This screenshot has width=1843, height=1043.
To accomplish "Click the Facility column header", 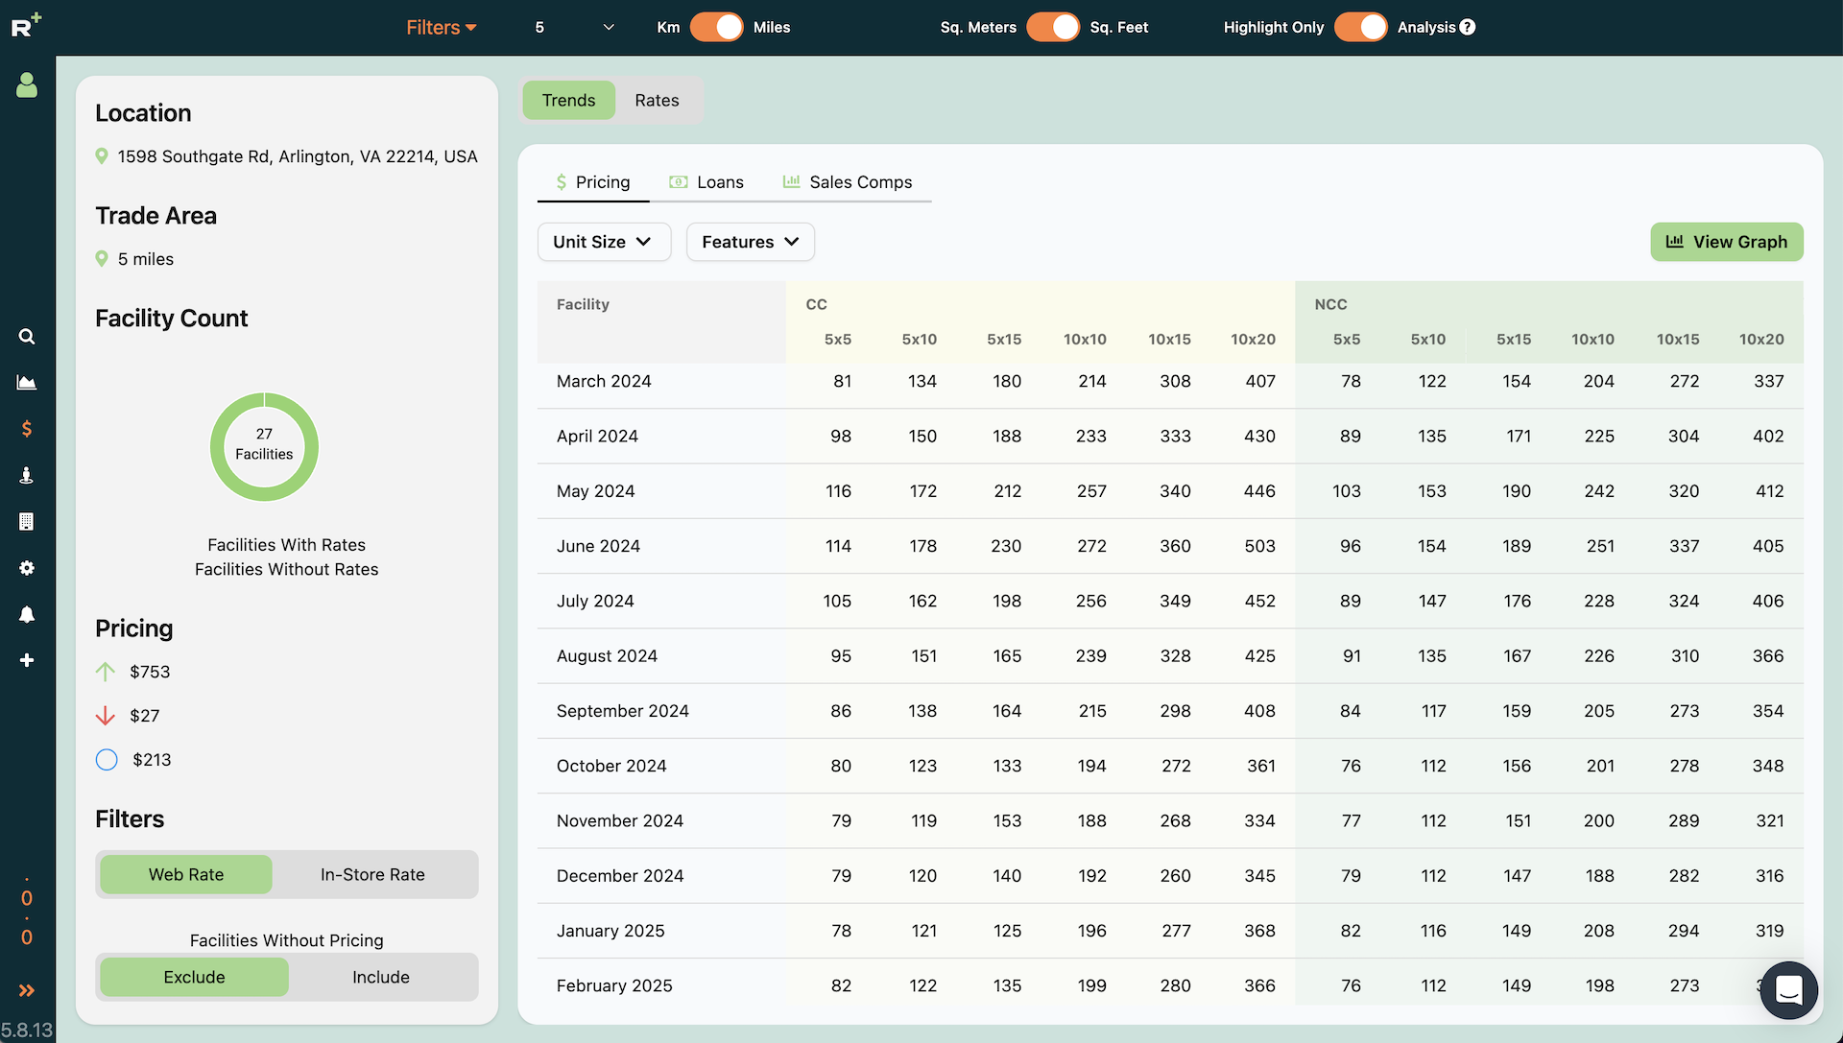I will [583, 304].
